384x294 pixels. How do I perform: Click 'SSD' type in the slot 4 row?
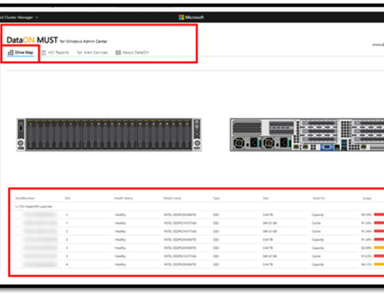click(x=216, y=264)
